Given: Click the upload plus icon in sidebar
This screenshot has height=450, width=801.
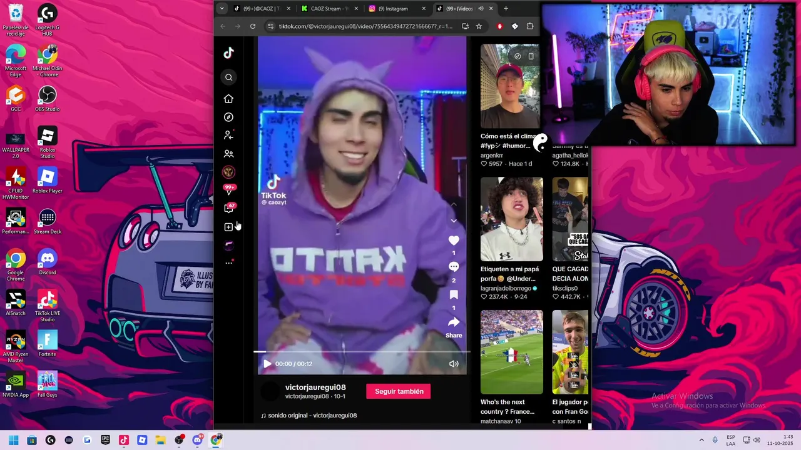Looking at the screenshot, I should [229, 227].
